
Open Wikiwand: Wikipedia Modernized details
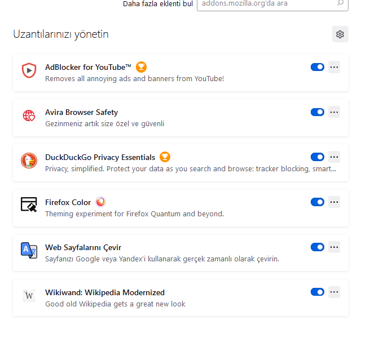pos(105,292)
